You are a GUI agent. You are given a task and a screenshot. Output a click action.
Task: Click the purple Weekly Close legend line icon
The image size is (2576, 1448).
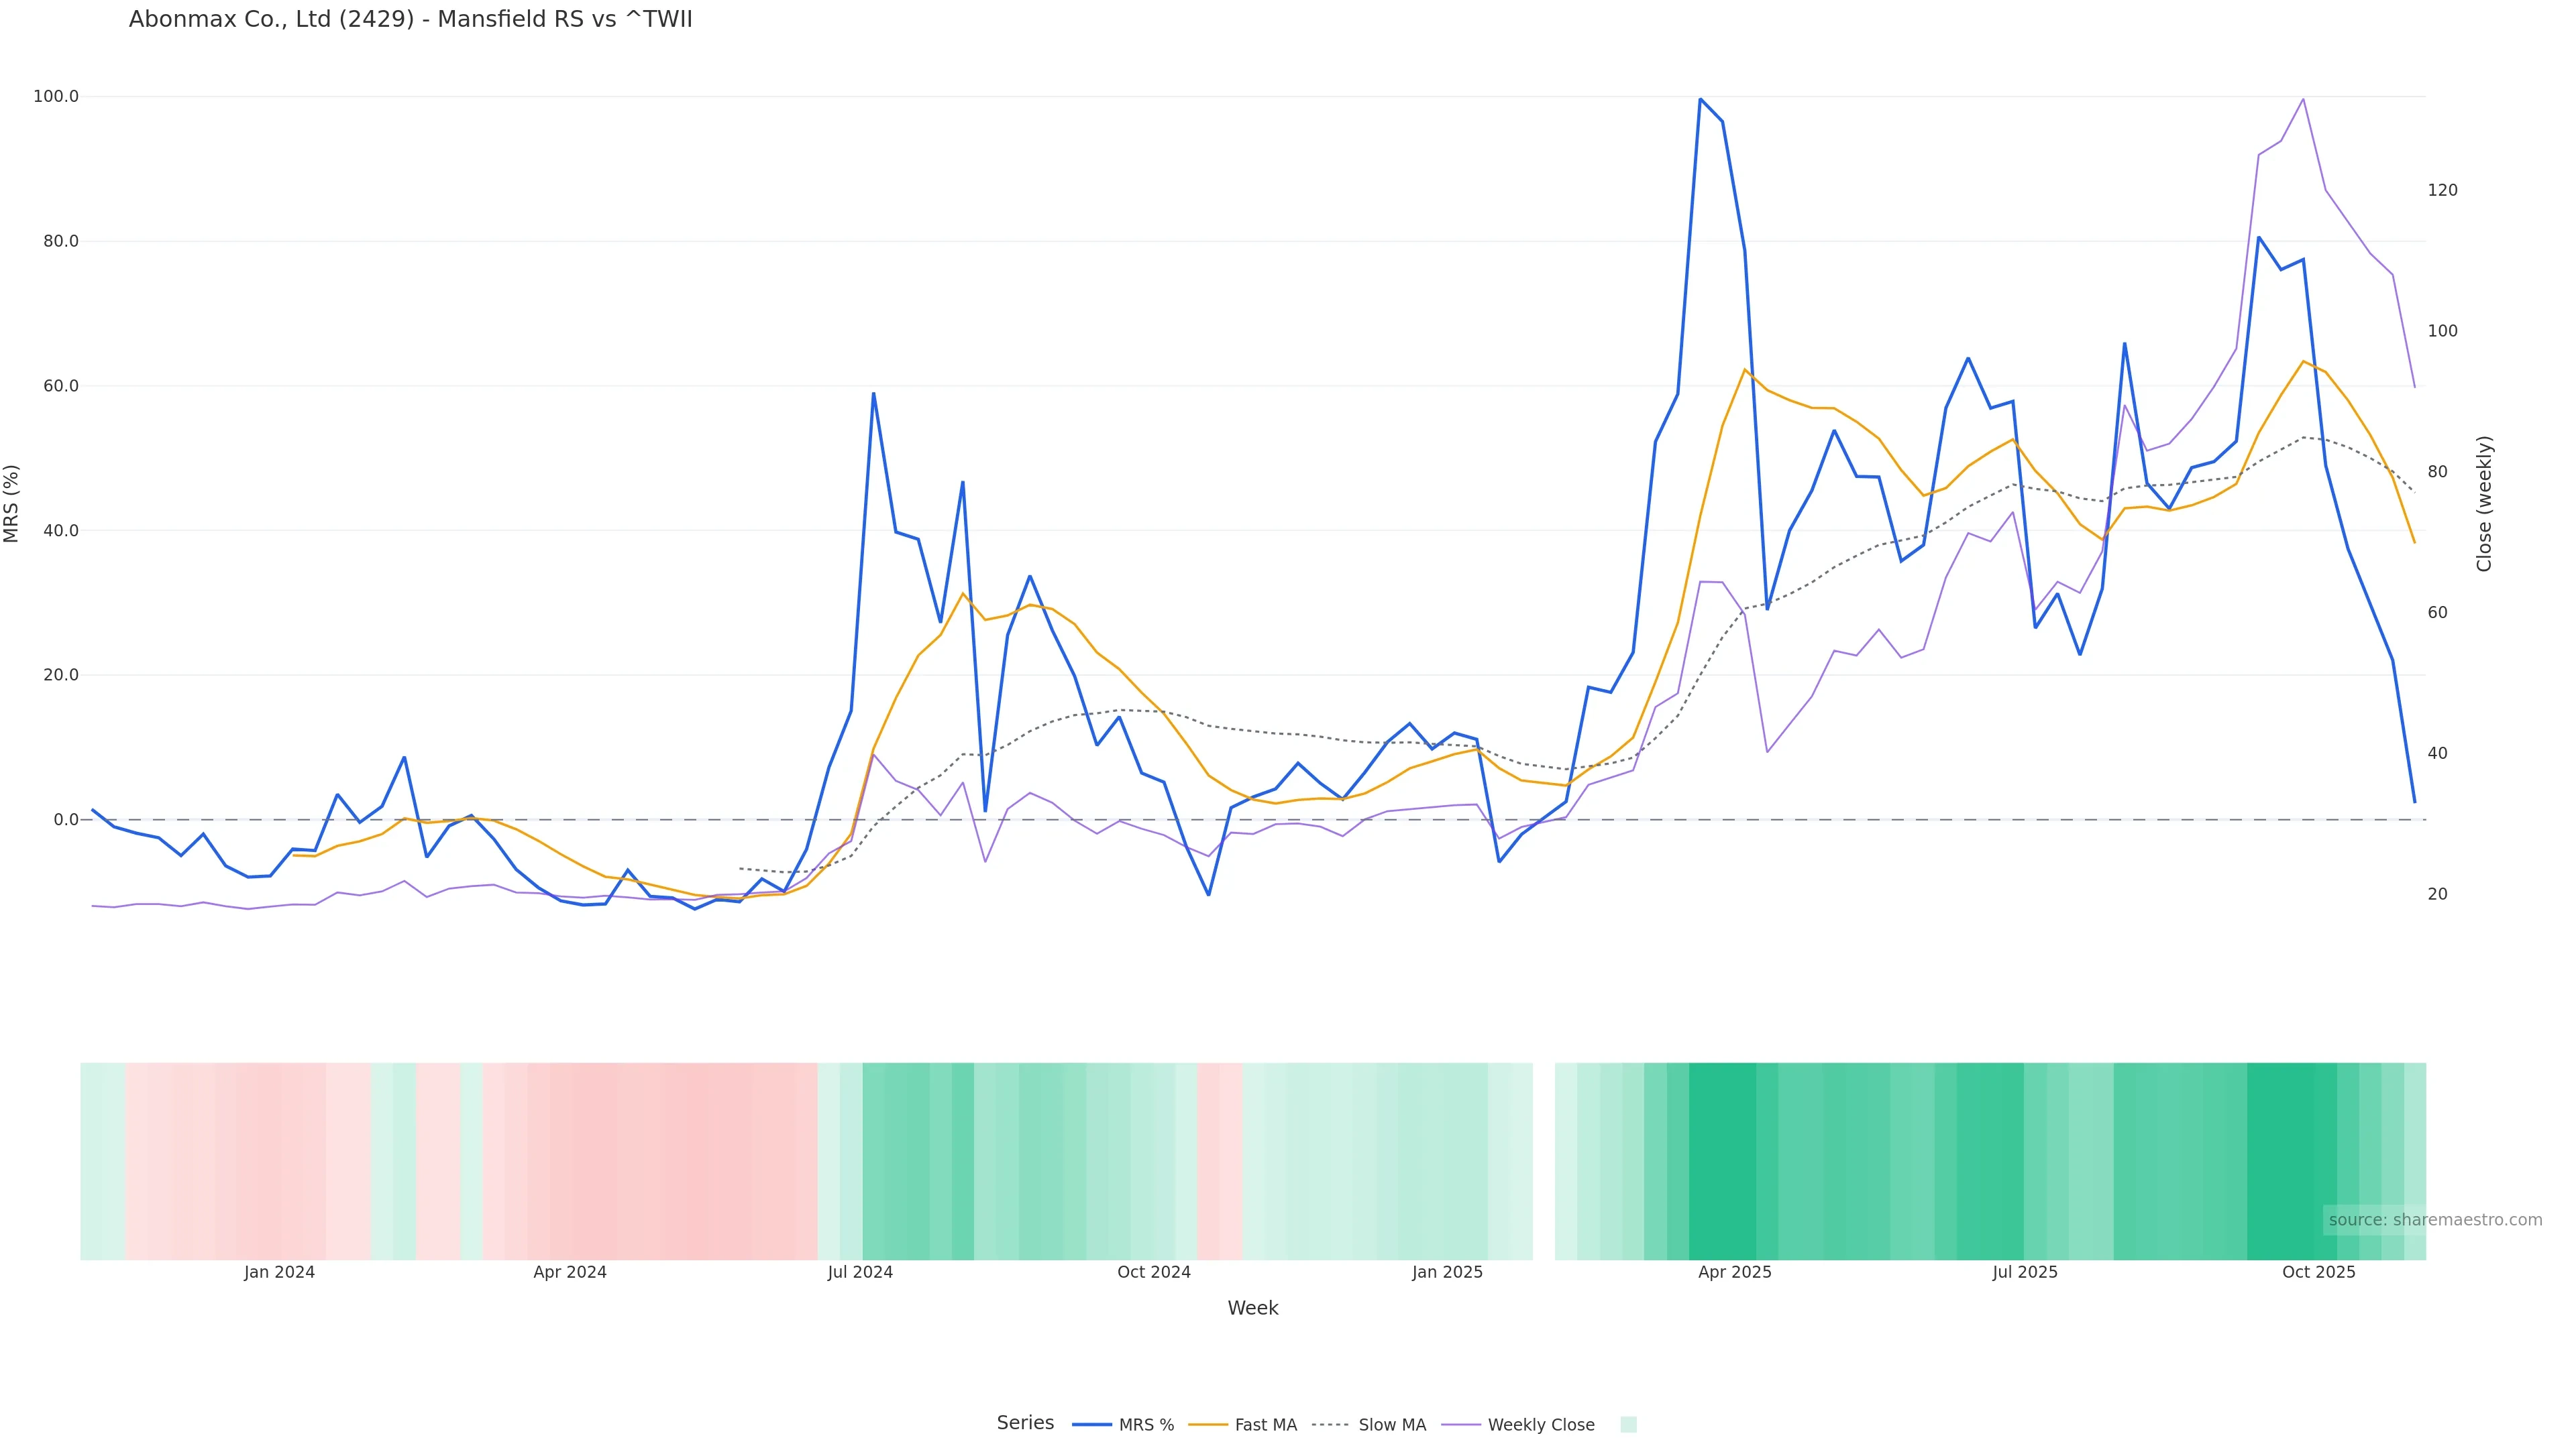[1461, 1425]
